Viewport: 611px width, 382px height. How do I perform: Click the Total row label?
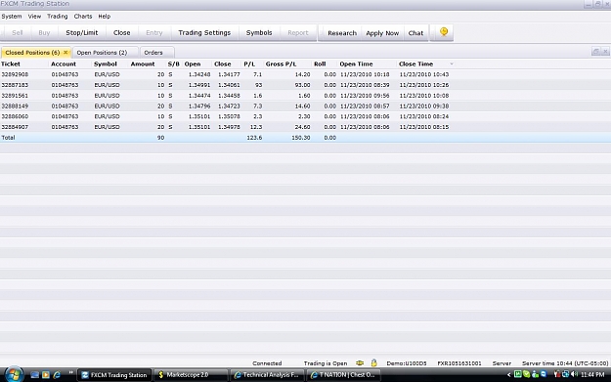(8, 138)
